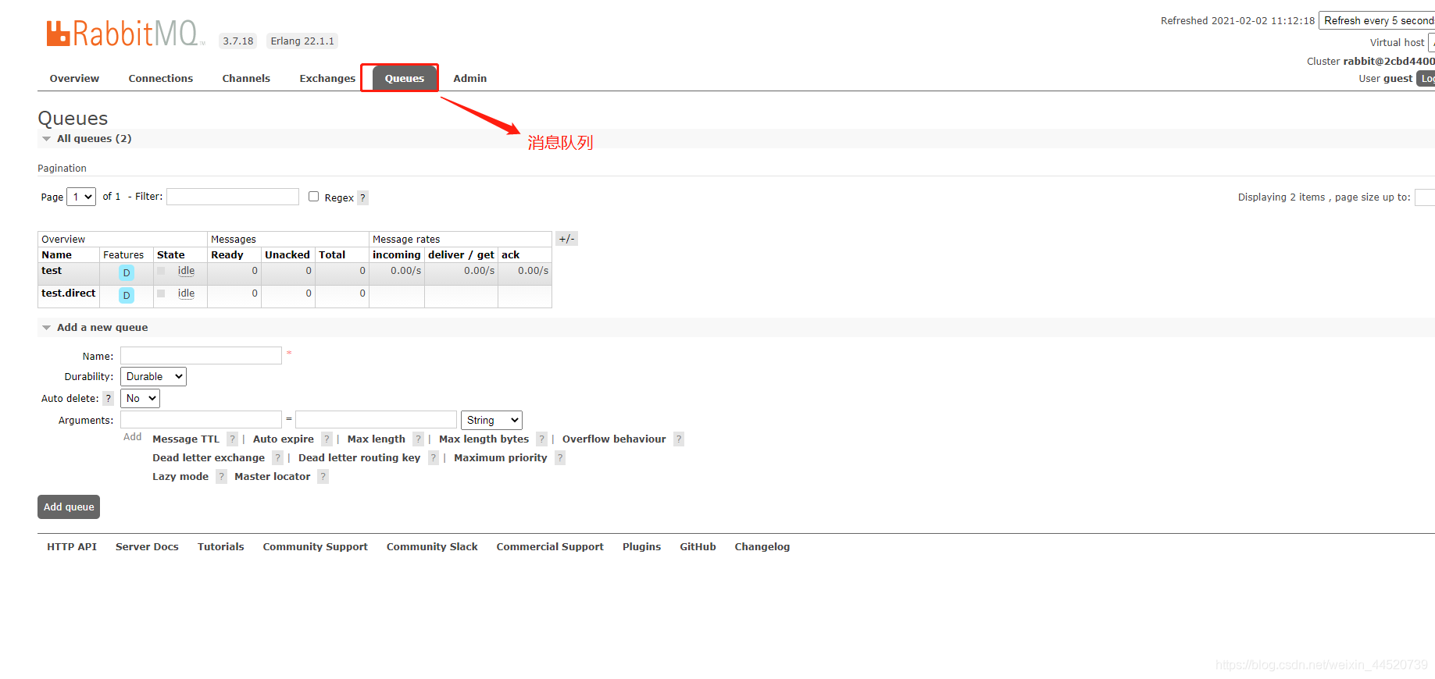This screenshot has height=679, width=1435.
Task: Click the Max length bytes shortcut
Action: [x=484, y=439]
